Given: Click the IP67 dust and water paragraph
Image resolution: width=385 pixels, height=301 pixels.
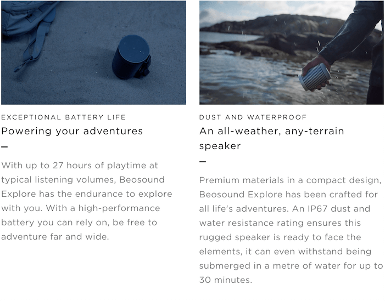Looking at the screenshot, I should (291, 230).
